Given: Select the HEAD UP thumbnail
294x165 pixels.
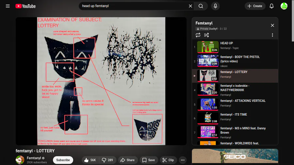Looking at the screenshot, I should [208, 47].
